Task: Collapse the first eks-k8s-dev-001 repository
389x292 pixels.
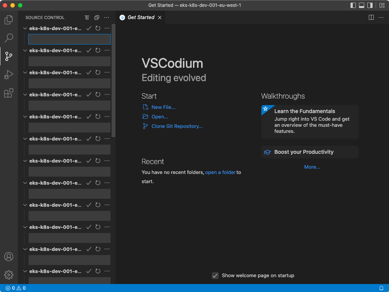Action: point(24,28)
